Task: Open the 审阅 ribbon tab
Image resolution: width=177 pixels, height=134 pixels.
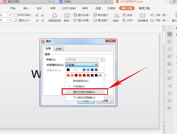Action: (x=85, y=8)
